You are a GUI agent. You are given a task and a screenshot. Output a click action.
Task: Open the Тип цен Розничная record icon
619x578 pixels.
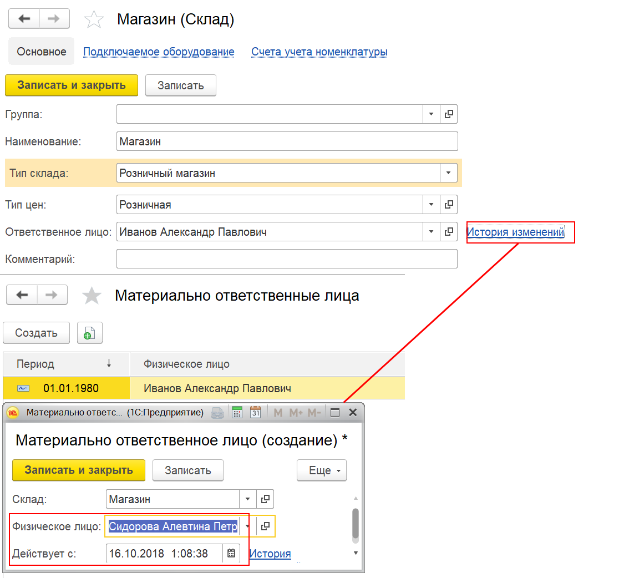click(449, 205)
